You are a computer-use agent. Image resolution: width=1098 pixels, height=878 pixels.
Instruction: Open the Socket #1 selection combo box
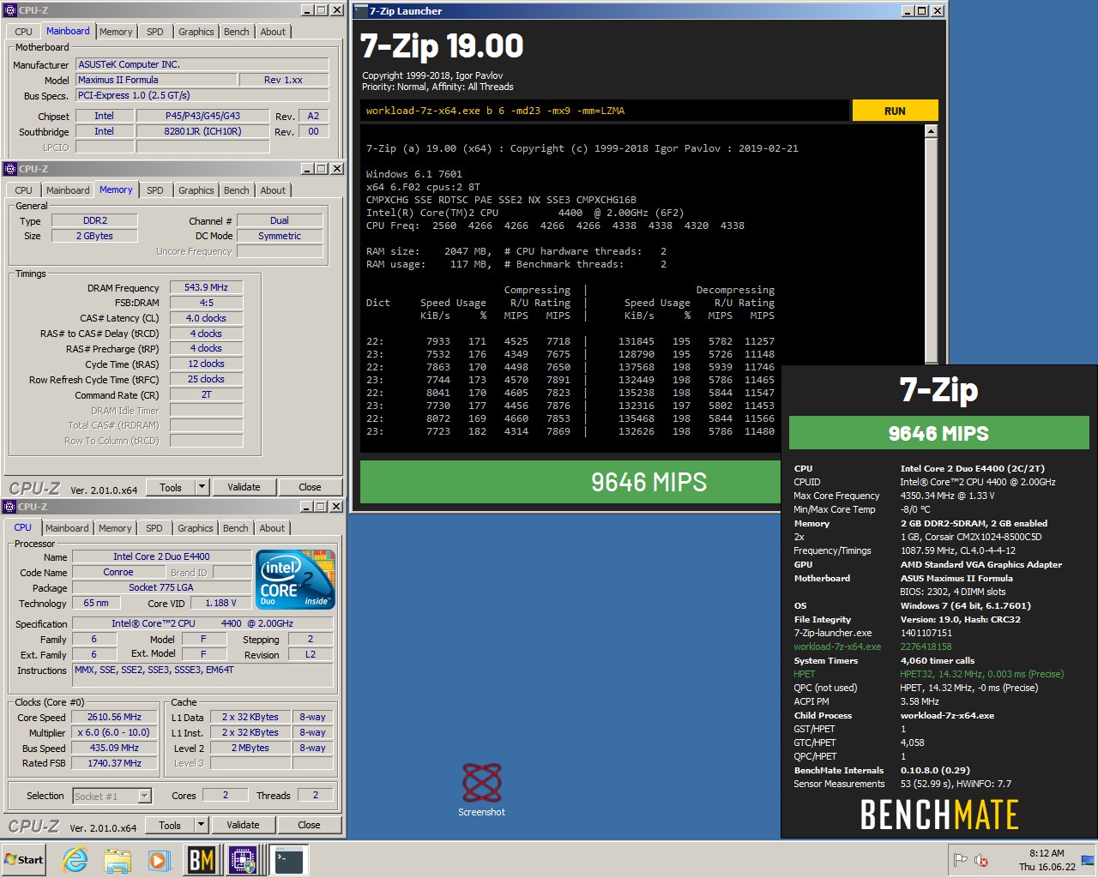pyautogui.click(x=112, y=796)
